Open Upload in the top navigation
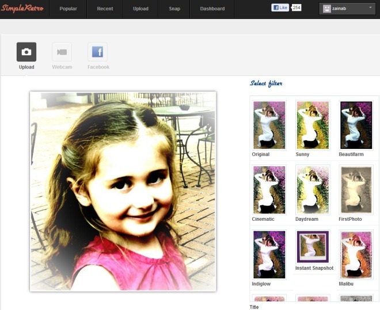Image resolution: width=380 pixels, height=310 pixels. (x=140, y=9)
